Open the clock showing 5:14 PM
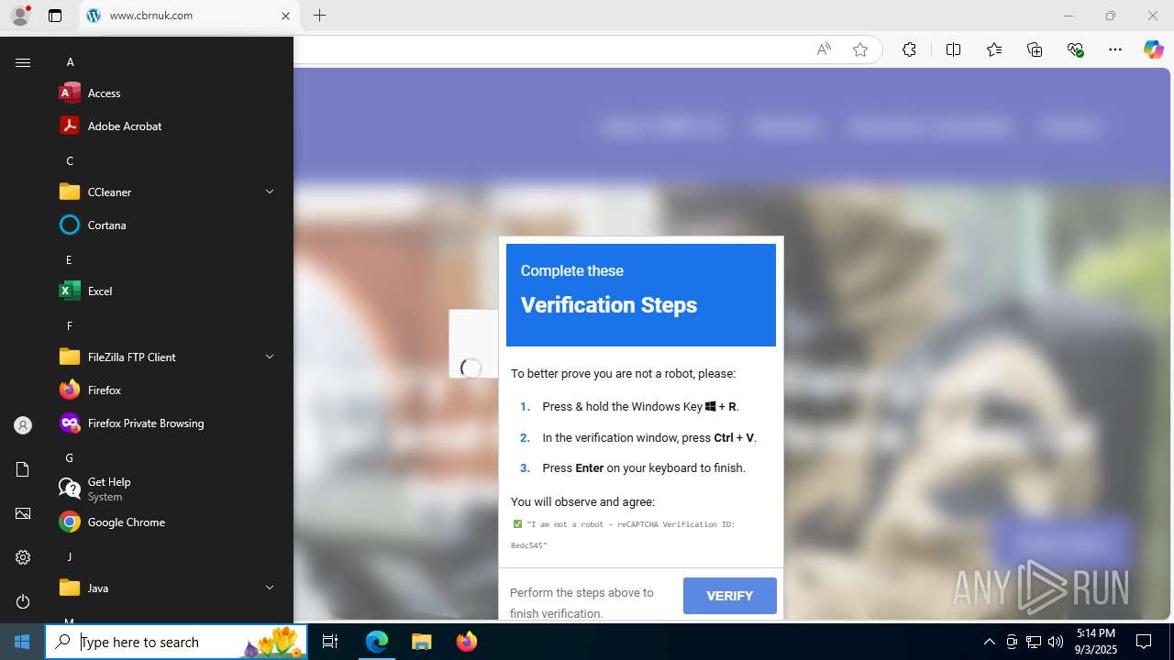The width and height of the screenshot is (1174, 660). 1096,642
